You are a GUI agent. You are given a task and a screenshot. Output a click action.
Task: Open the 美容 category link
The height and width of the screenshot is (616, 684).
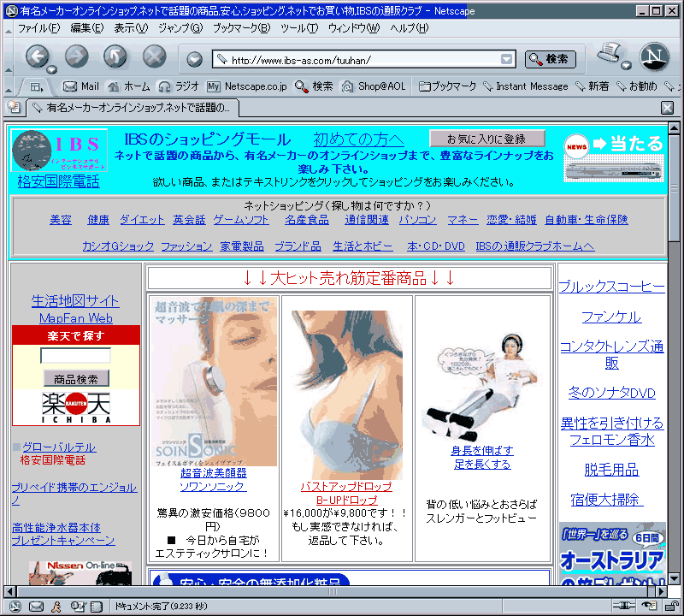point(61,220)
